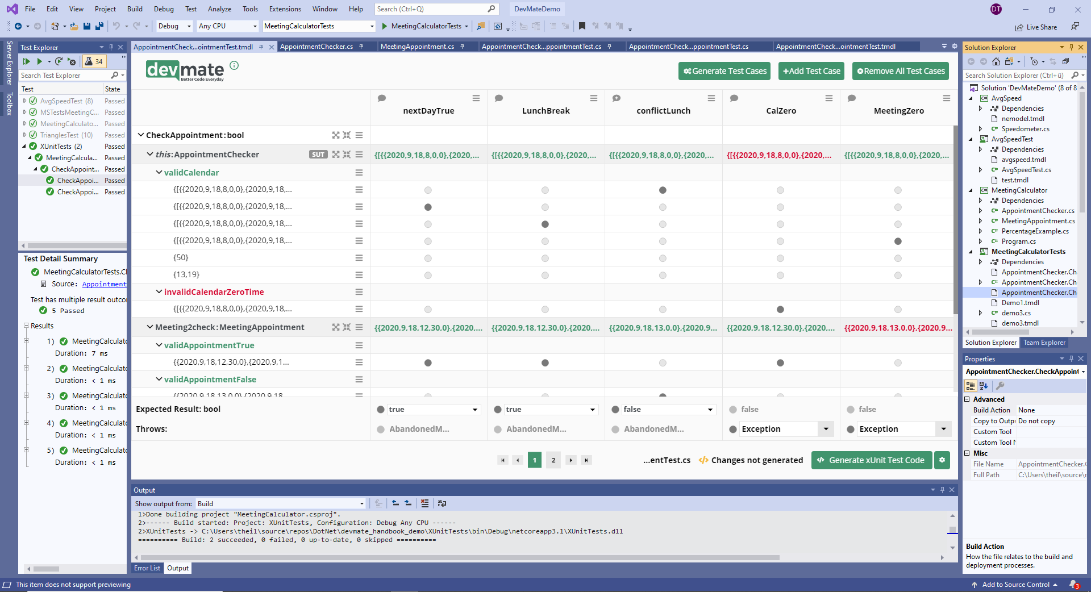The image size is (1091, 592).
Task: Collapse All icon in Solution Explorer toolbar
Action: [1065, 61]
